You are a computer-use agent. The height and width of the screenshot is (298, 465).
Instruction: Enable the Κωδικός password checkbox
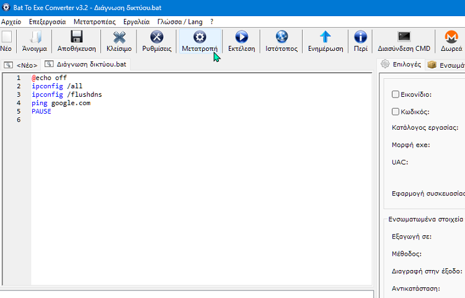point(396,112)
